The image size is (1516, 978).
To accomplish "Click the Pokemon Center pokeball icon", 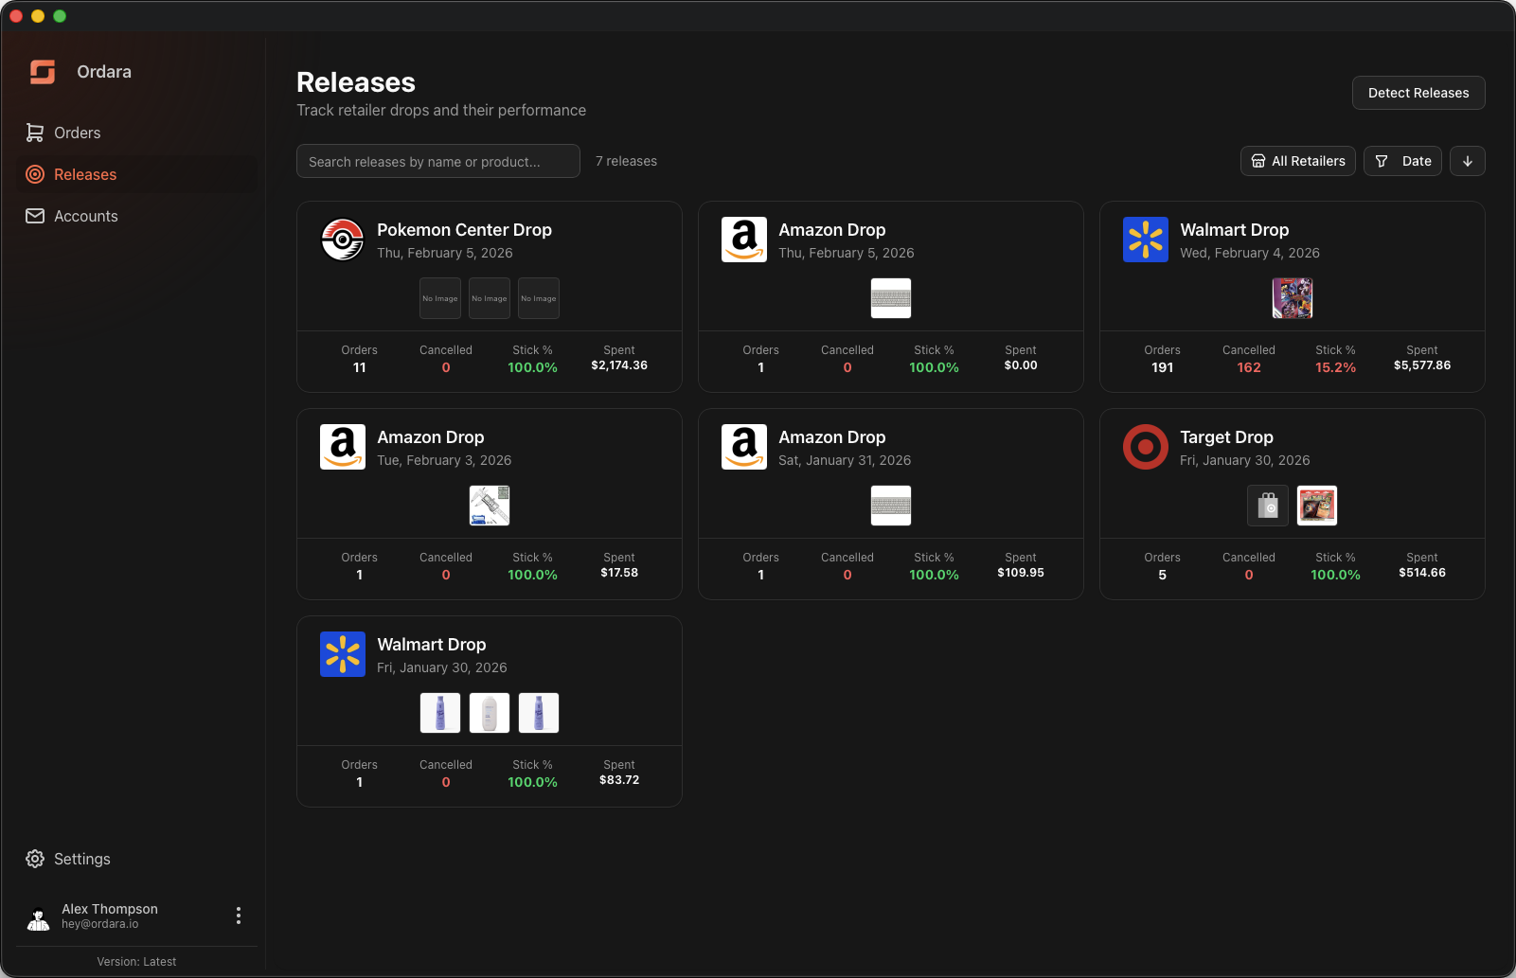I will pos(342,240).
